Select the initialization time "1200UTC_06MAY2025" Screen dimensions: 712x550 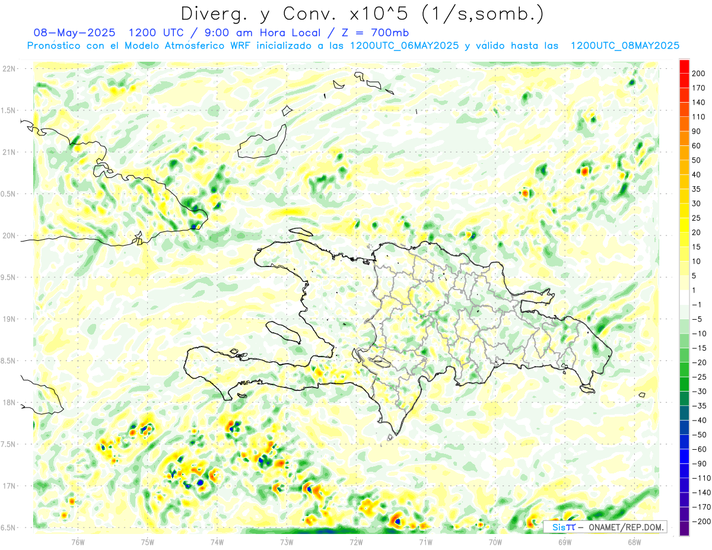point(405,46)
